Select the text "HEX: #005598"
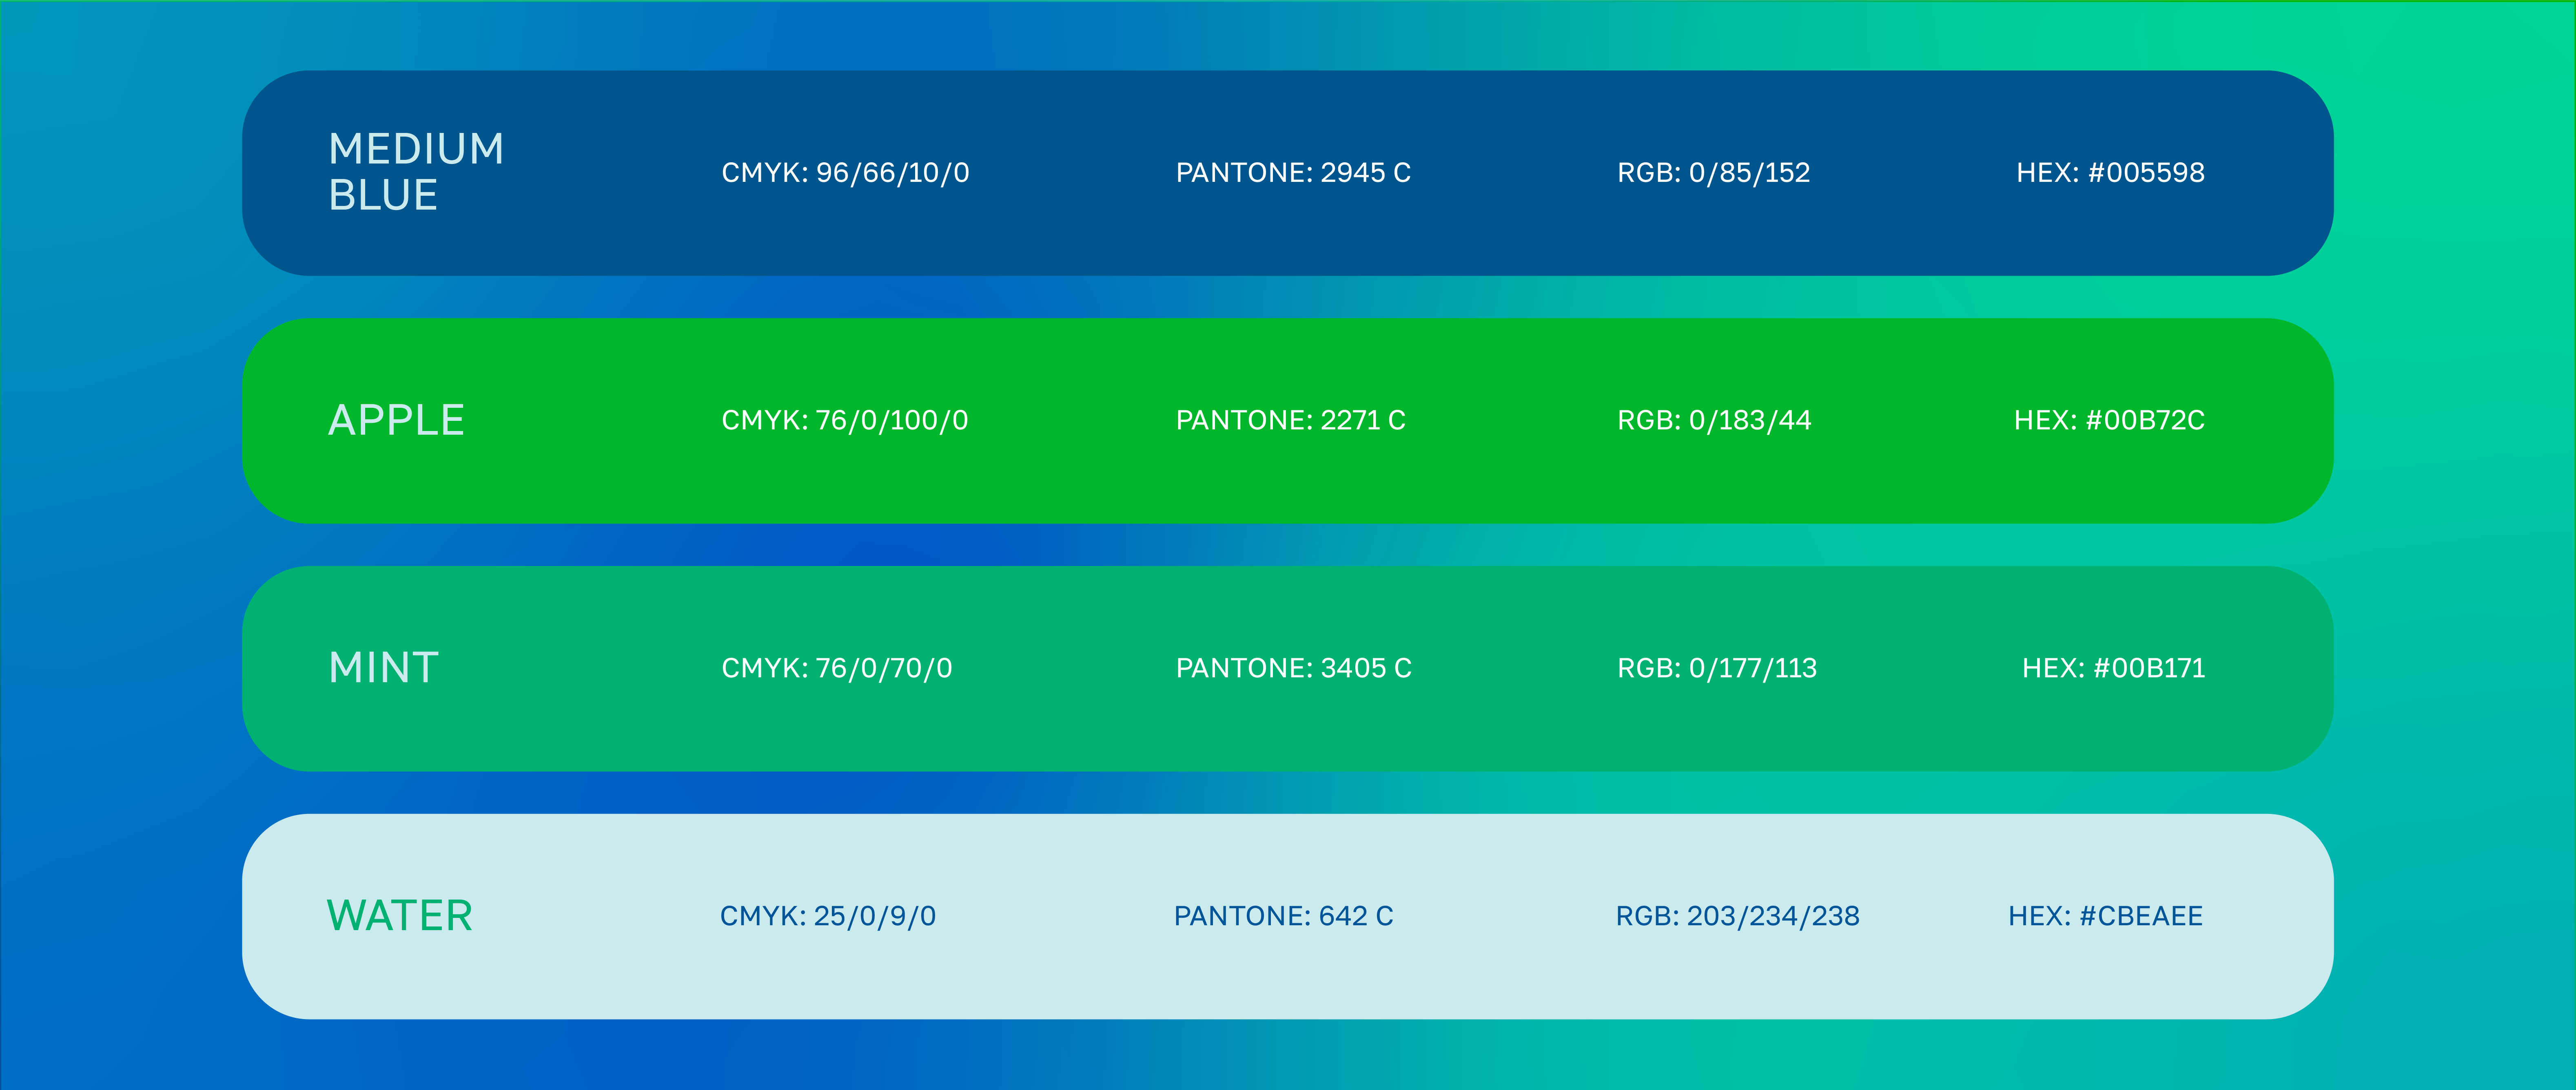 pyautogui.click(x=2110, y=173)
